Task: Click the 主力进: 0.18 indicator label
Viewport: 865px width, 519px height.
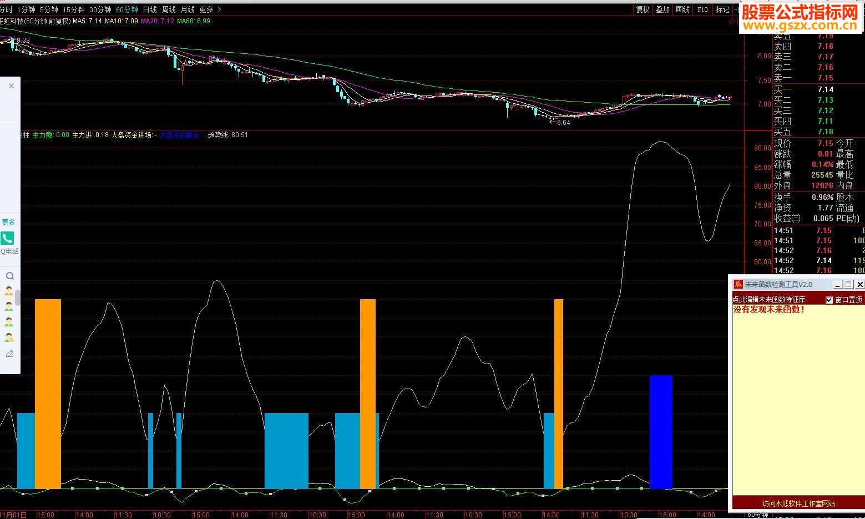Action: [x=90, y=135]
